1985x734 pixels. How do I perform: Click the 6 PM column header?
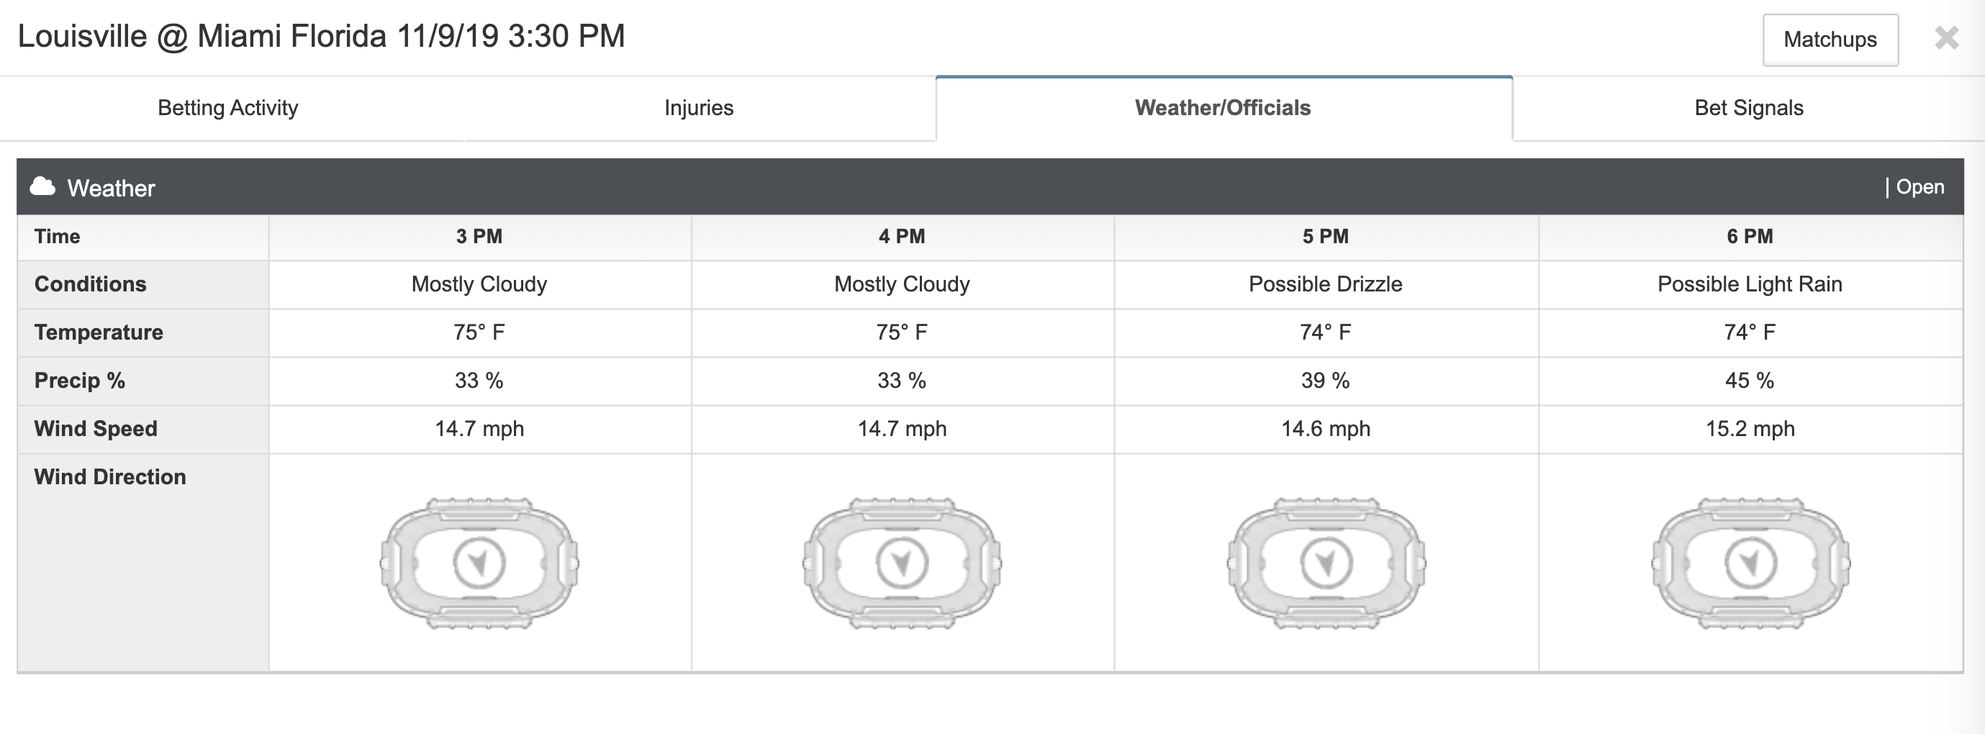pyautogui.click(x=1750, y=237)
